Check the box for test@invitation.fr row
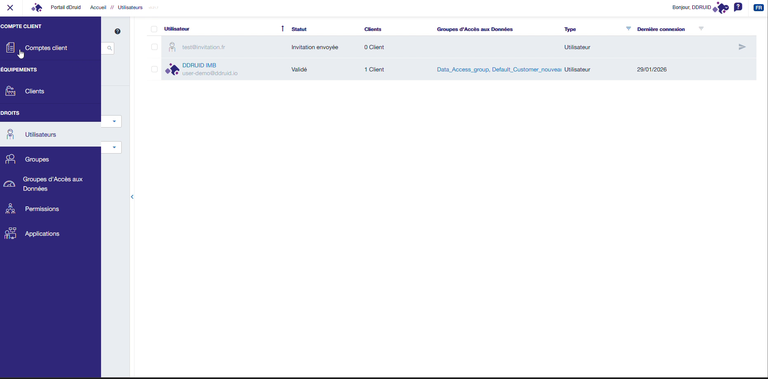Screen dimensions: 768x379 coord(154,47)
